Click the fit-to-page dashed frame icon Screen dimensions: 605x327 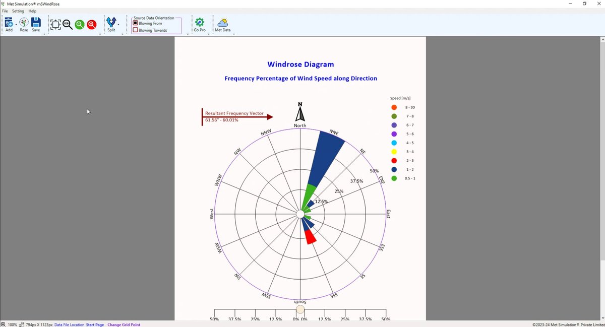tap(55, 24)
